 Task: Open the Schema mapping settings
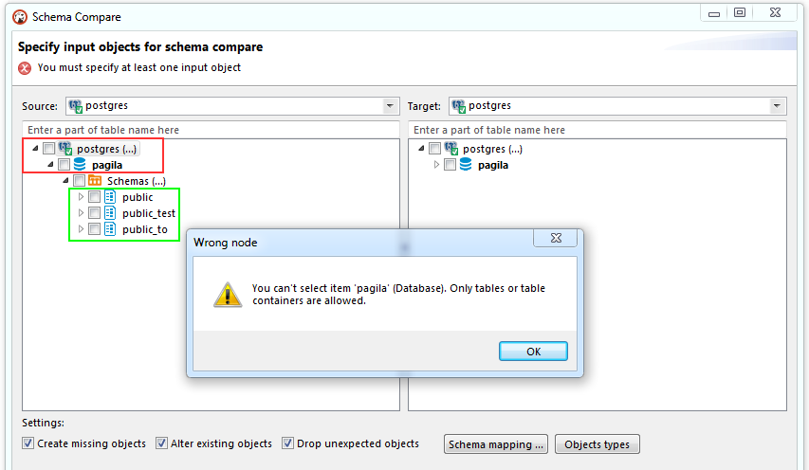[x=496, y=444]
